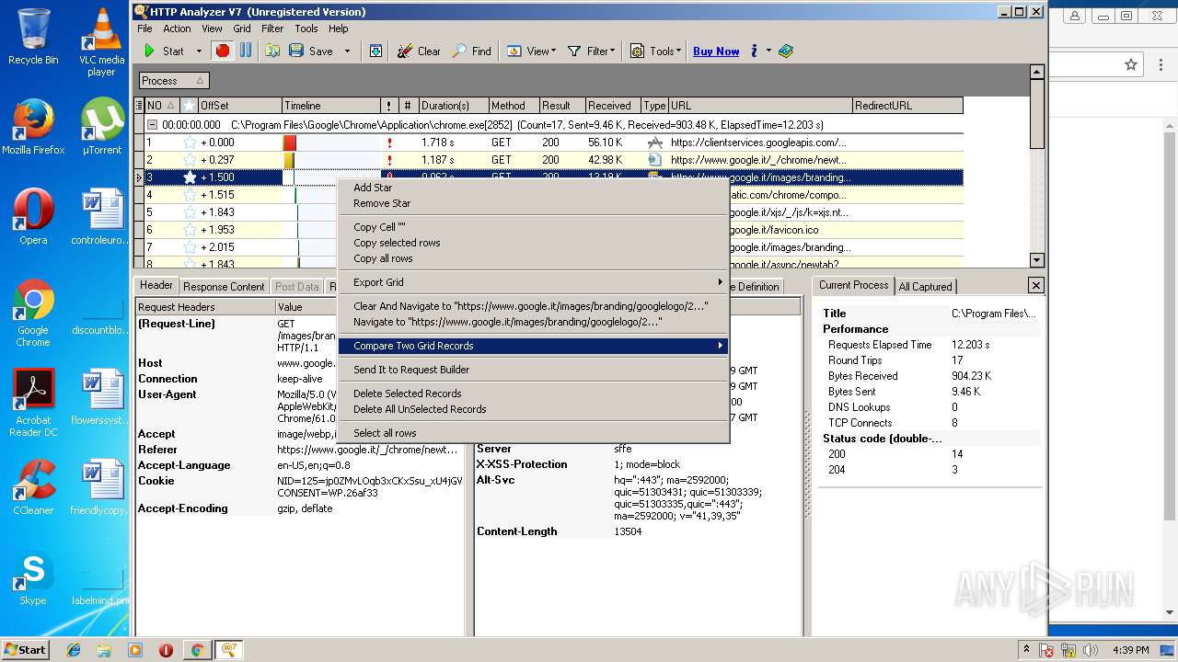Click the Open file toolbar icon
This screenshot has height=662, width=1178.
click(x=272, y=51)
